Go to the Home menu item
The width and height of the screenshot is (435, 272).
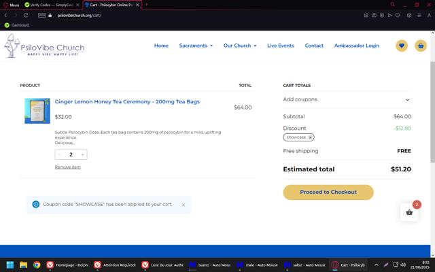pos(161,46)
